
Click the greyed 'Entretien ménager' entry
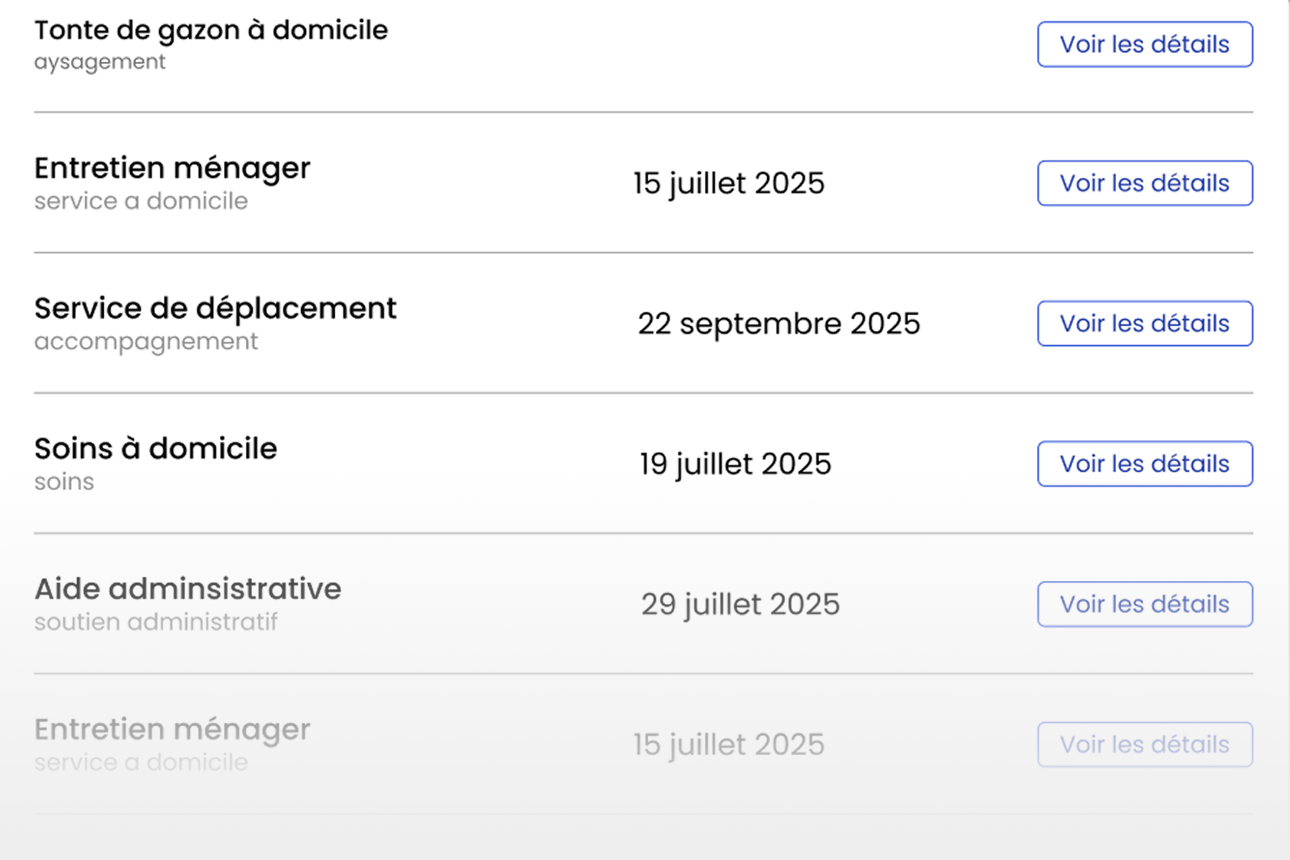coord(172,729)
